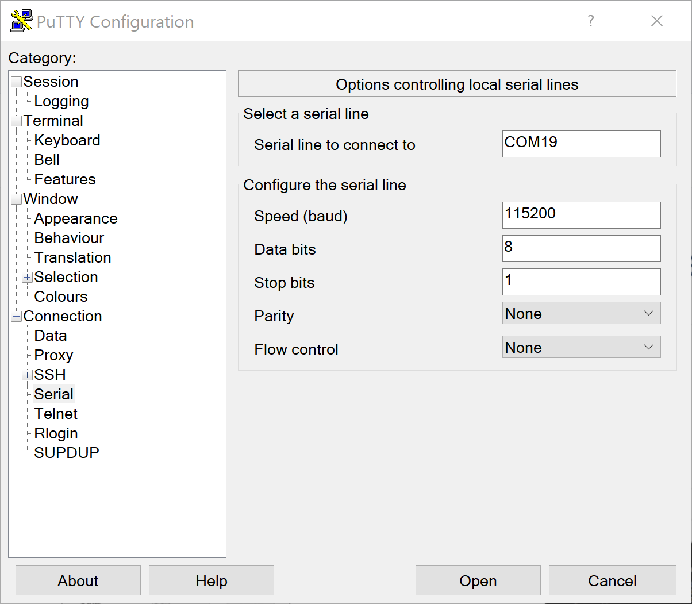The width and height of the screenshot is (692, 604).
Task: Select Logging category
Action: pyautogui.click(x=61, y=101)
